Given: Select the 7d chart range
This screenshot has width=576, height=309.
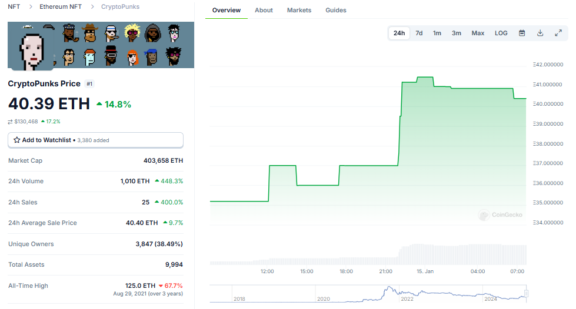Looking at the screenshot, I should coord(419,33).
